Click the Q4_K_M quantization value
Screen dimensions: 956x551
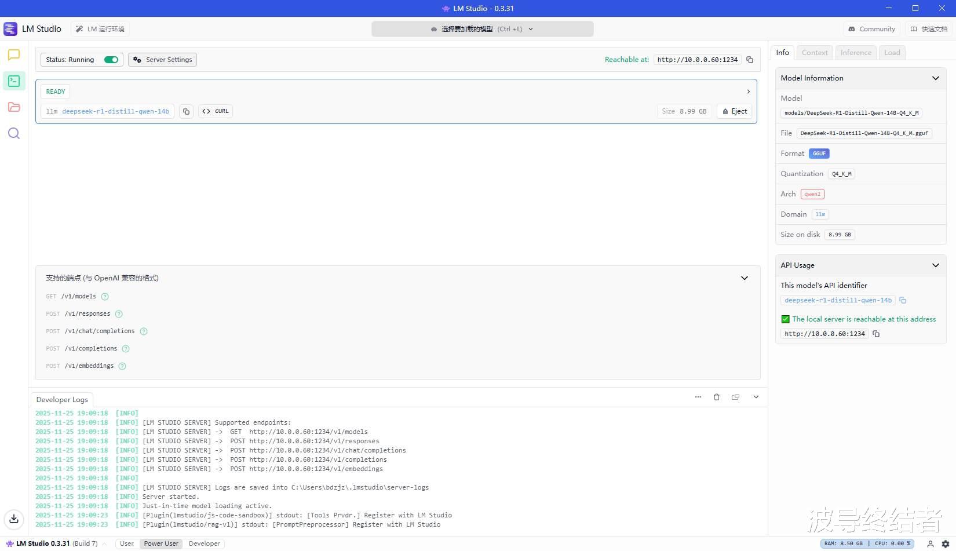click(x=842, y=174)
